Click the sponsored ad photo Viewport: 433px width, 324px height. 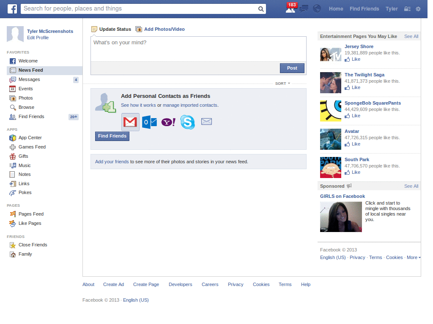[341, 217]
